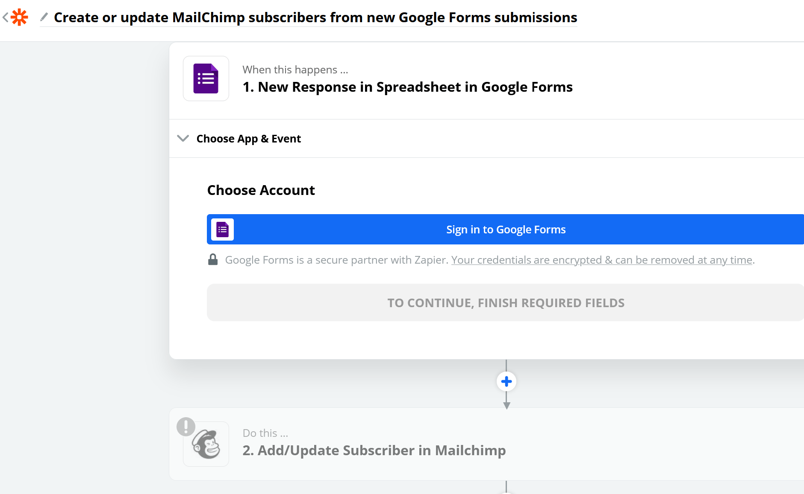Screen dimensions: 804x494
Task: Click the Mailchimp monkey icon
Action: click(x=206, y=444)
